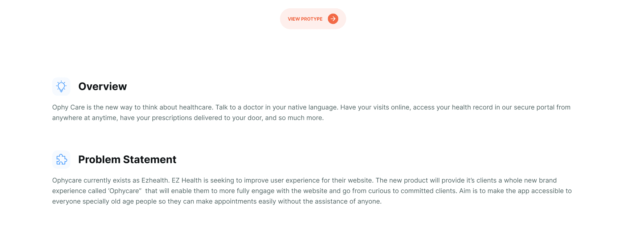
Task: Click the lightbulb icon beside Overview
Action: [61, 87]
